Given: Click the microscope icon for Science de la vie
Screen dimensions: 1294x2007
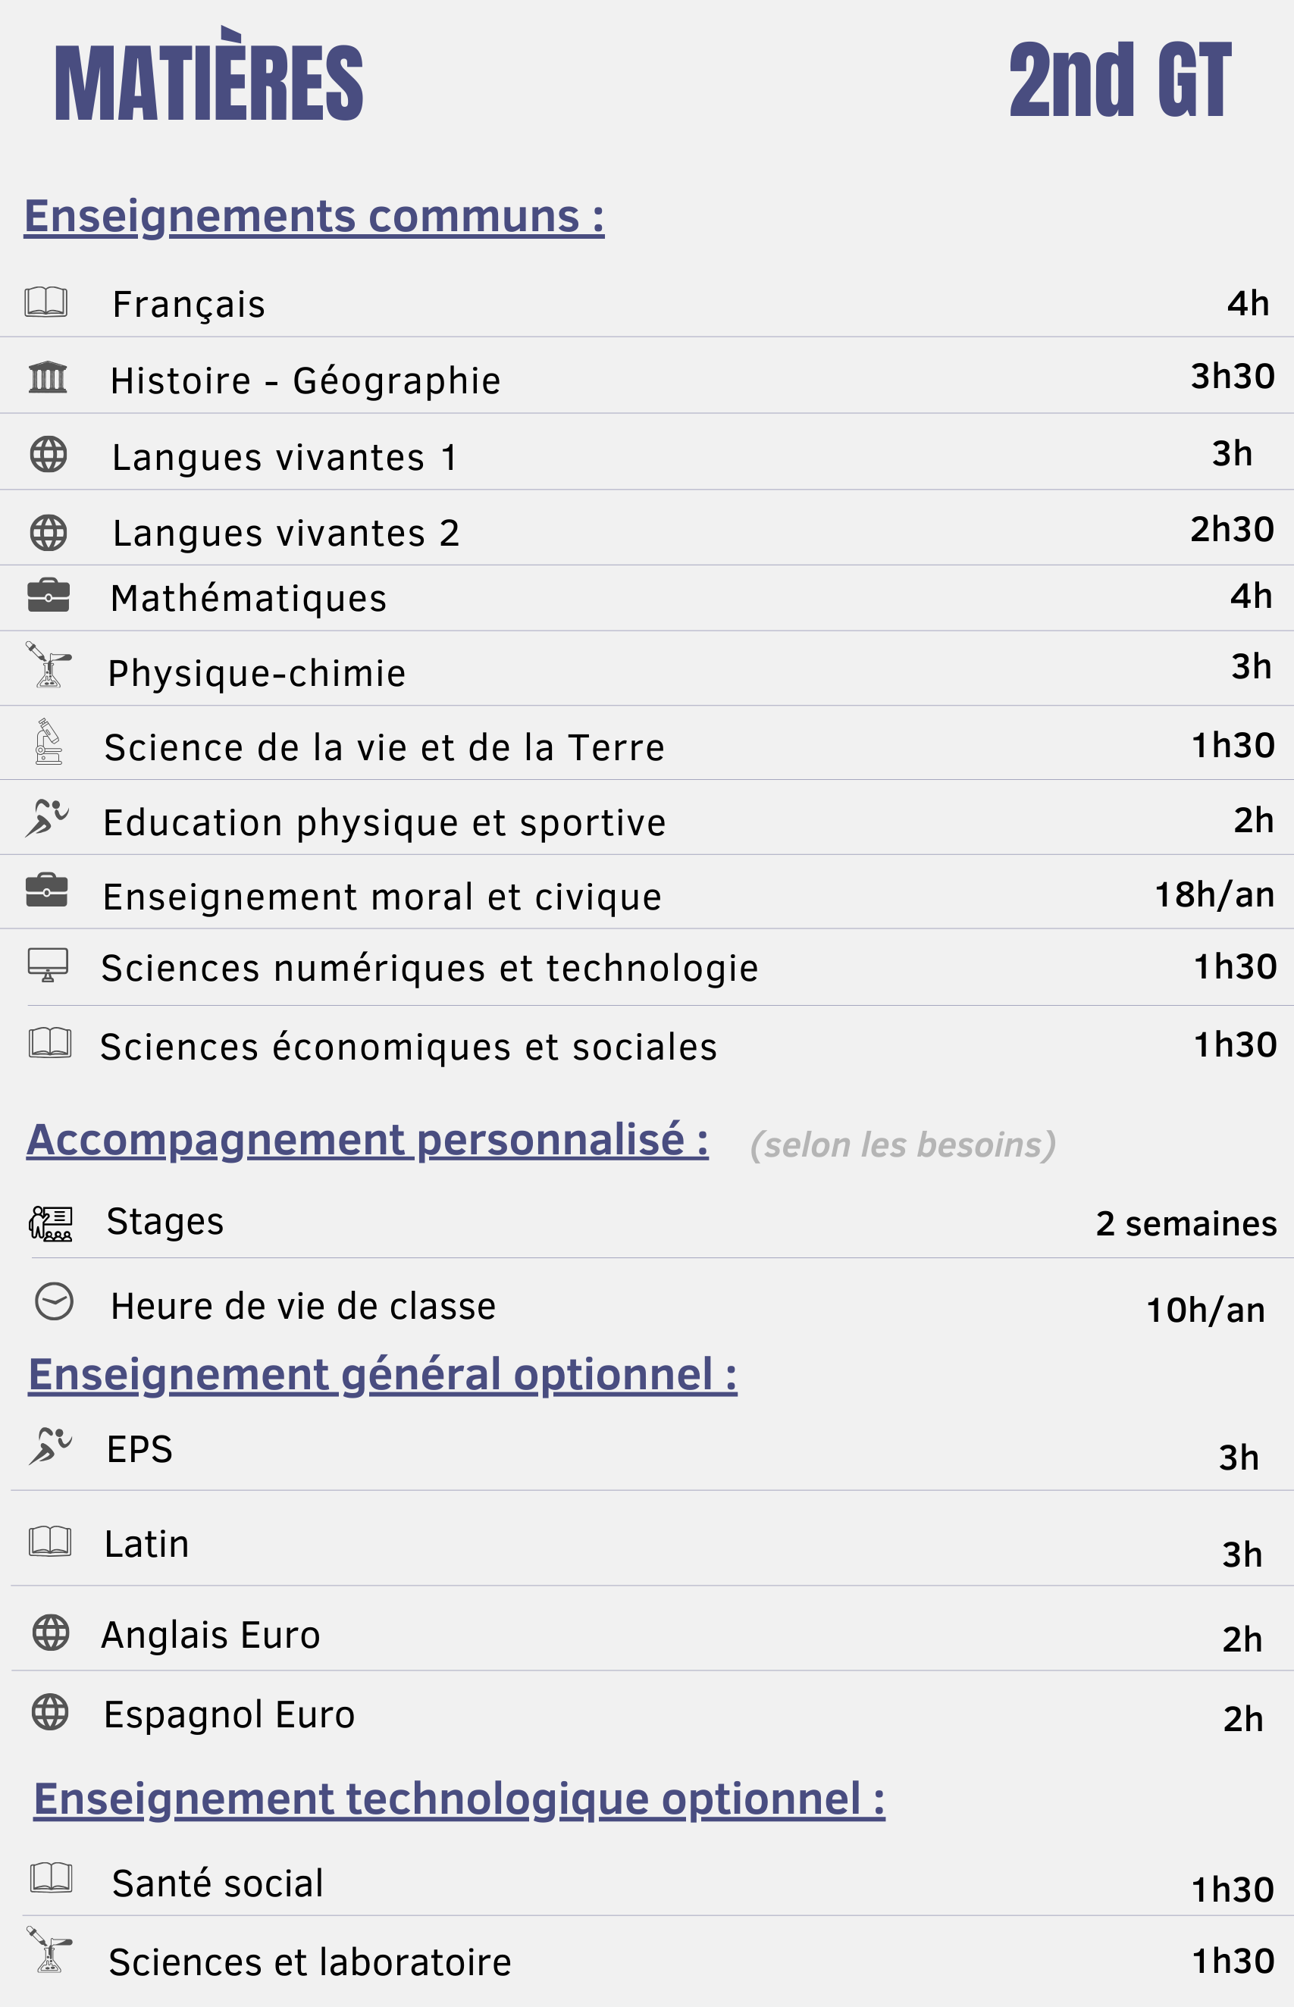Looking at the screenshot, I should [x=49, y=742].
